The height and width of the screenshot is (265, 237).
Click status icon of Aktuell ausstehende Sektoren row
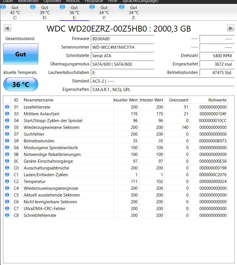pyautogui.click(x=7, y=195)
